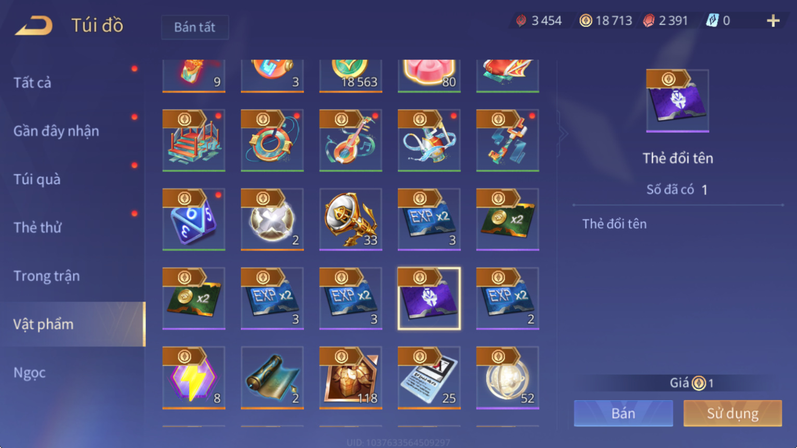Select the guitar item icon
797x448 pixels.
[x=351, y=140]
